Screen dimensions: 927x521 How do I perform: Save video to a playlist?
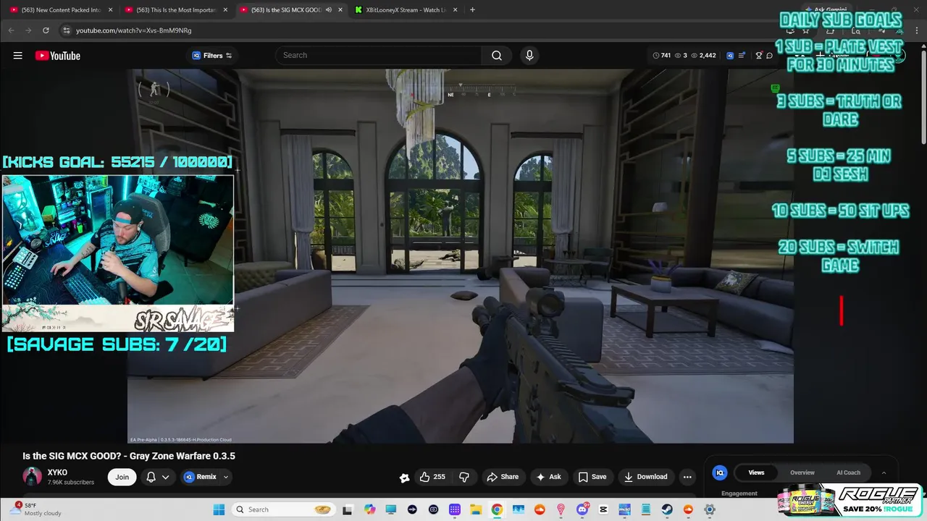click(592, 477)
